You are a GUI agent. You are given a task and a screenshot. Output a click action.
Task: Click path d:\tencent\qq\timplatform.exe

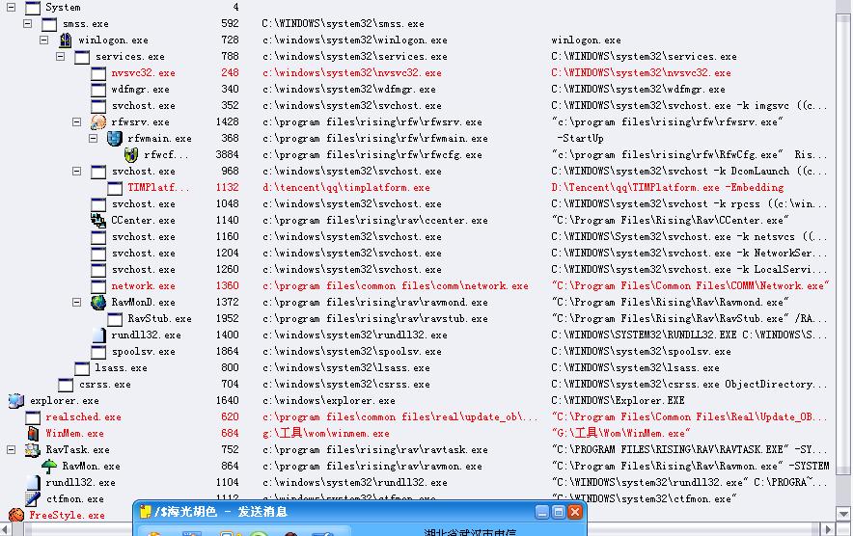[x=346, y=188]
